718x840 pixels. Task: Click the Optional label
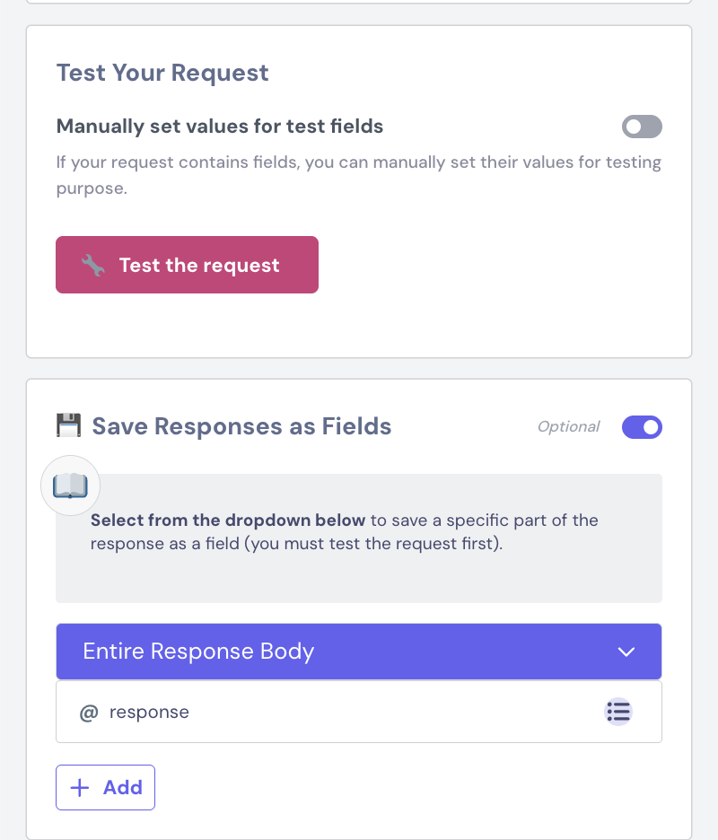click(568, 427)
